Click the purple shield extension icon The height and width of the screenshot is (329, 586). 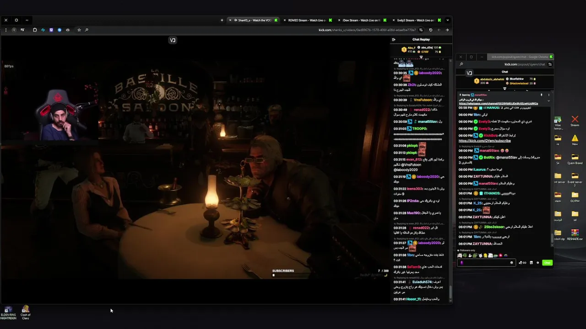pos(51,30)
